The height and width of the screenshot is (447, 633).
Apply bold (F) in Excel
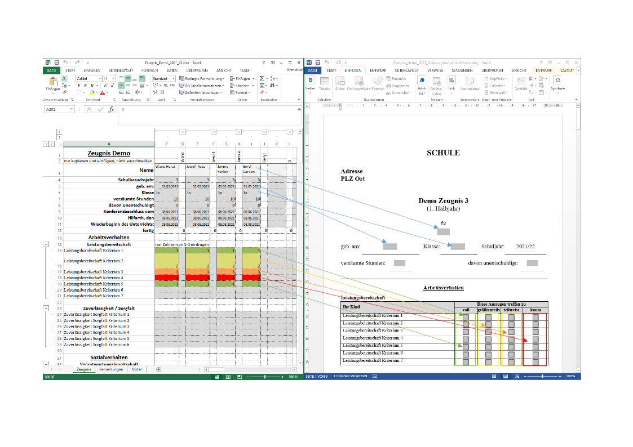(x=79, y=86)
